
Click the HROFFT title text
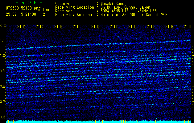(31, 2)
